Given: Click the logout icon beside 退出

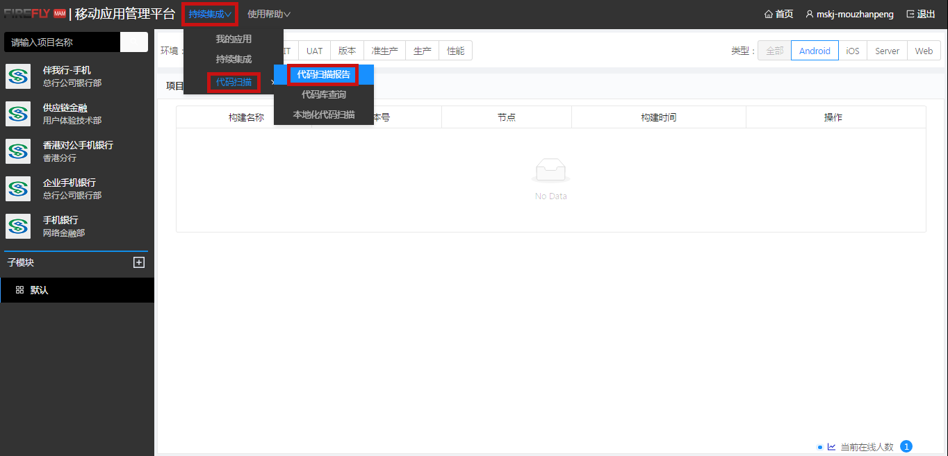Looking at the screenshot, I should pos(910,14).
